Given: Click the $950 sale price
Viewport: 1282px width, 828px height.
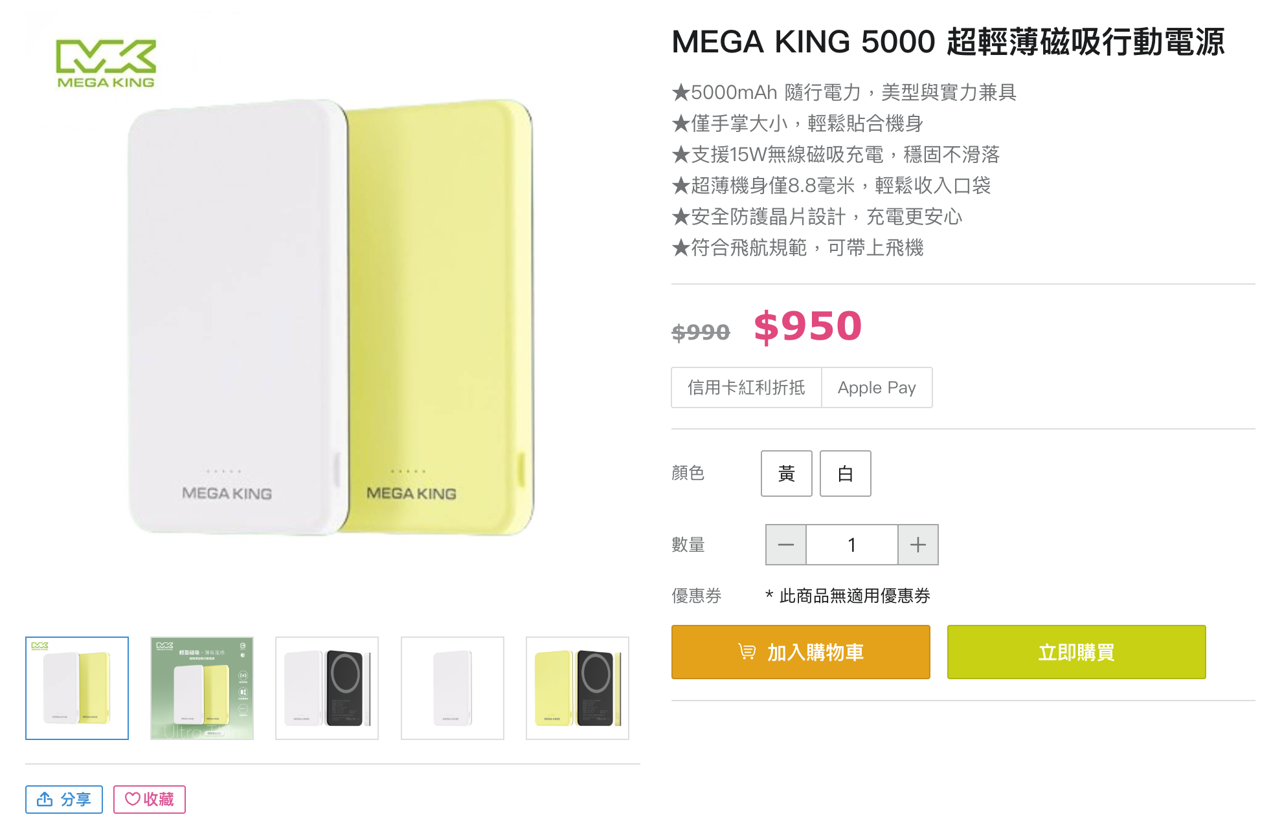Looking at the screenshot, I should [807, 326].
